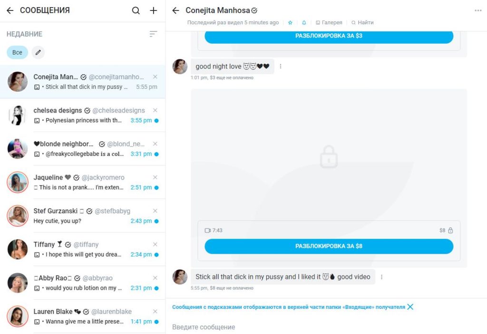Go back from the Сообщения list

click(10, 10)
